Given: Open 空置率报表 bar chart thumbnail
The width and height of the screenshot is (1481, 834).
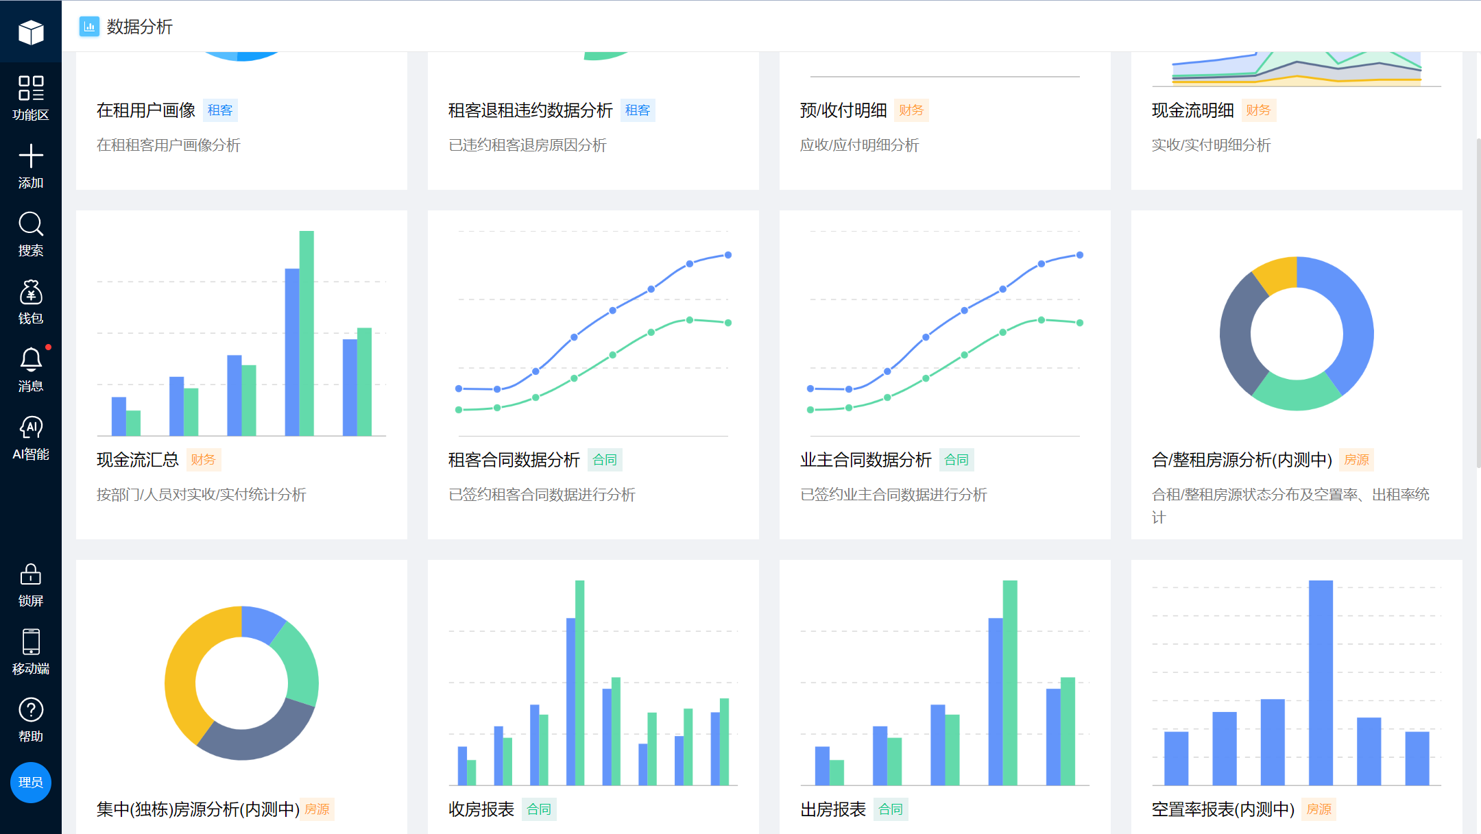Looking at the screenshot, I should point(1297,683).
